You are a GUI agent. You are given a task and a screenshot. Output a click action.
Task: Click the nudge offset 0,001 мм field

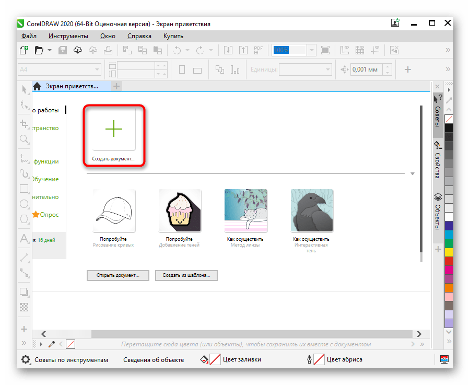coord(366,69)
